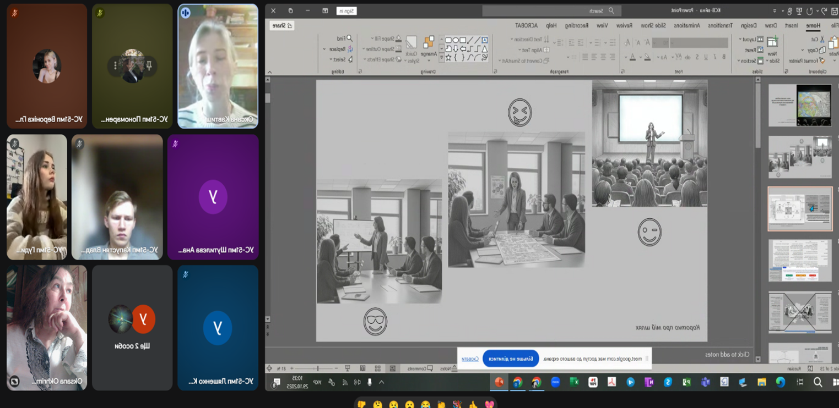Click the Cut scissors icon

[822, 40]
